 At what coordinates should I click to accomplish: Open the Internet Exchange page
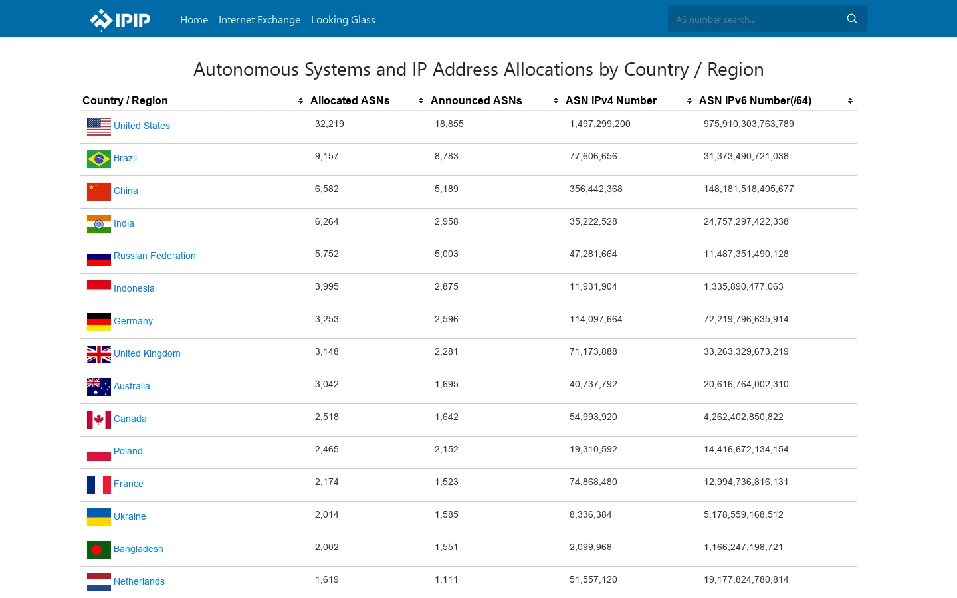(259, 20)
